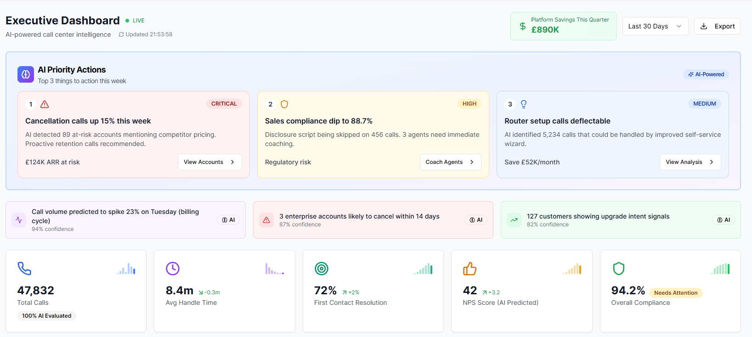752x337 pixels.
Task: Click the blue phone icon on Total Calls
Action: click(x=24, y=269)
